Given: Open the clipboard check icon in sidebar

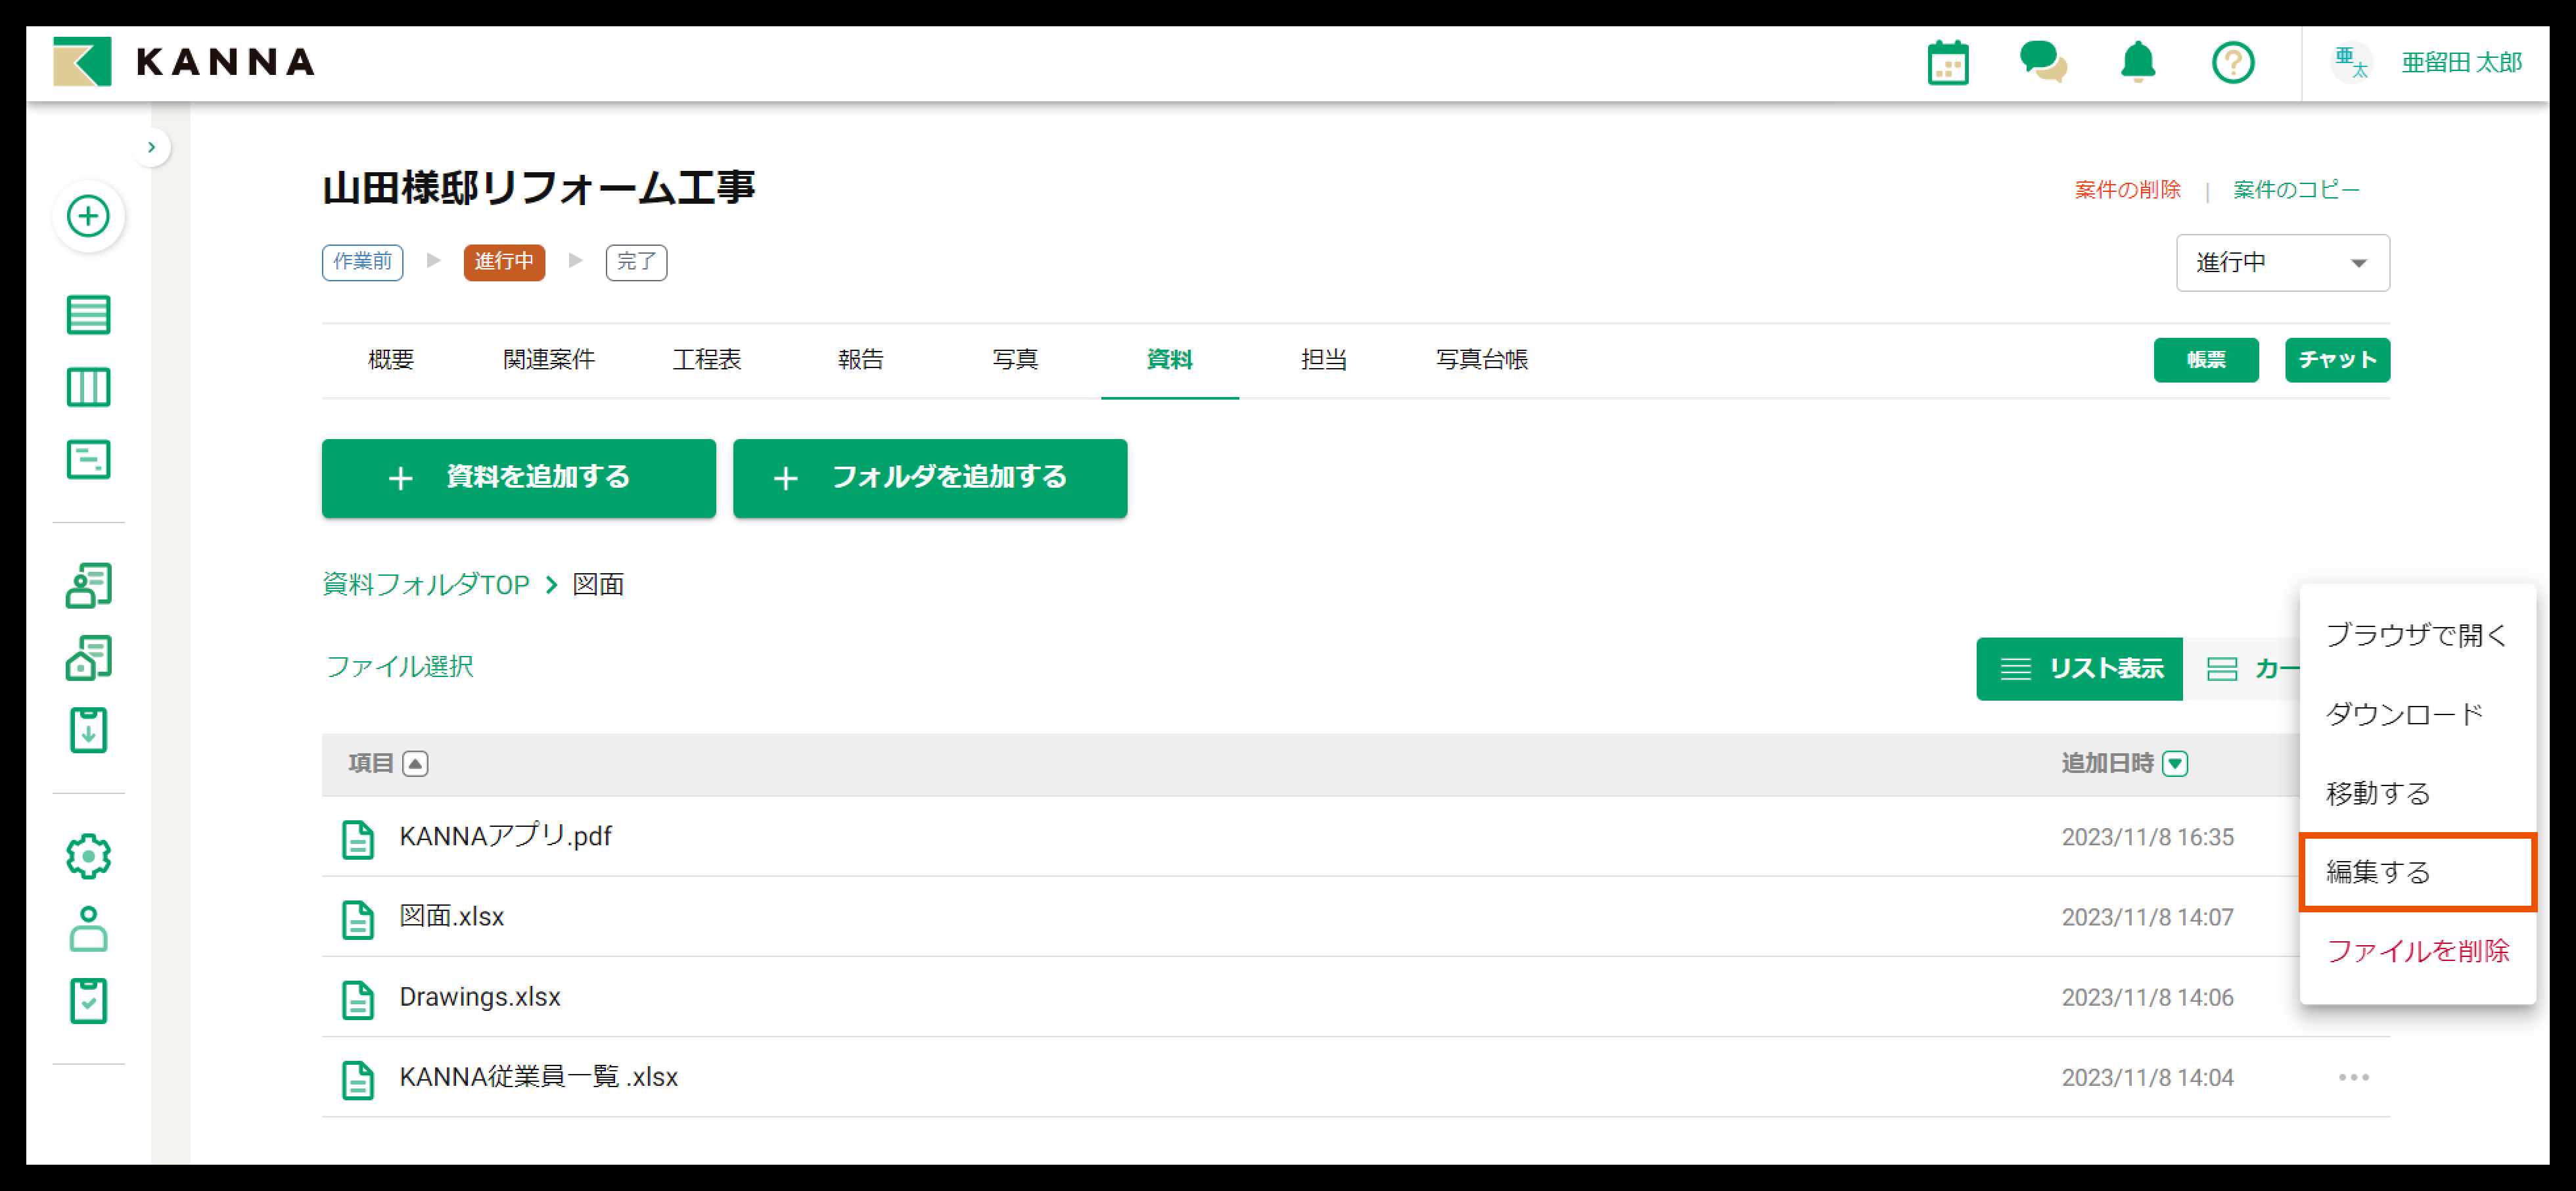Looking at the screenshot, I should pos(88,1000).
